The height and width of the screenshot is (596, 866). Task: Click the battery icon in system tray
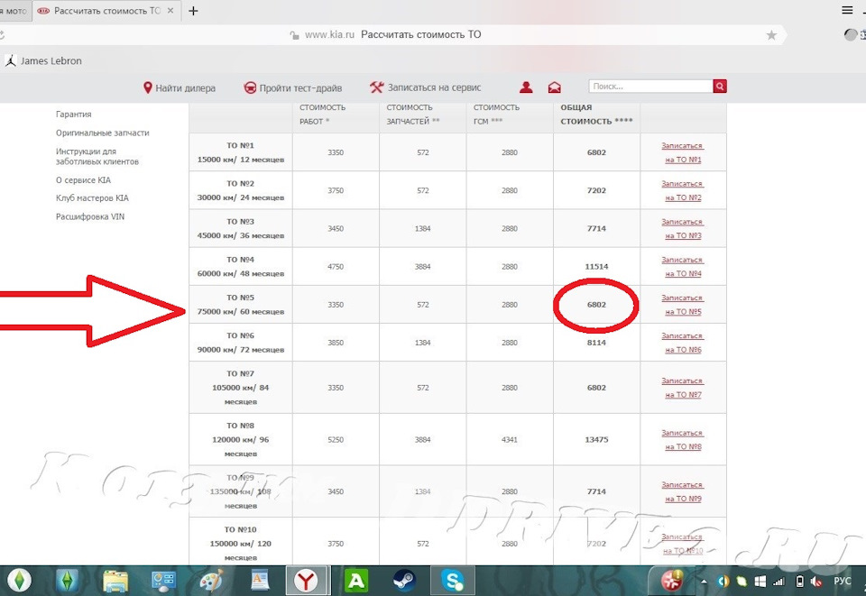click(x=798, y=582)
